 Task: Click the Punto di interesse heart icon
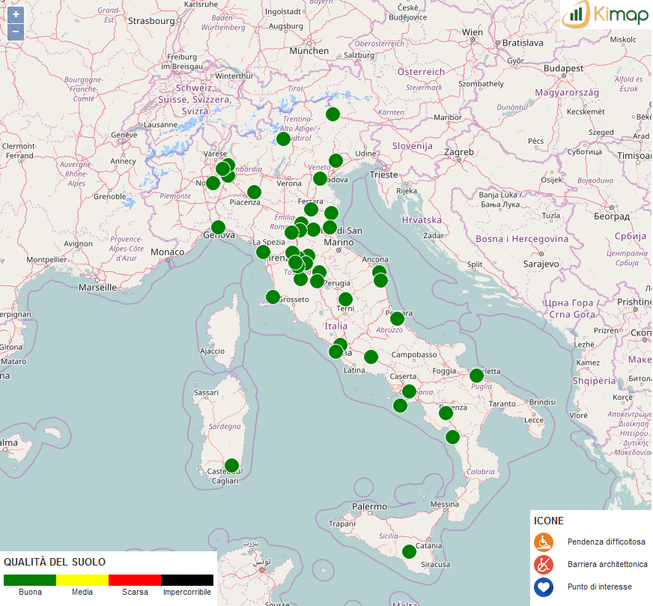[x=543, y=587]
